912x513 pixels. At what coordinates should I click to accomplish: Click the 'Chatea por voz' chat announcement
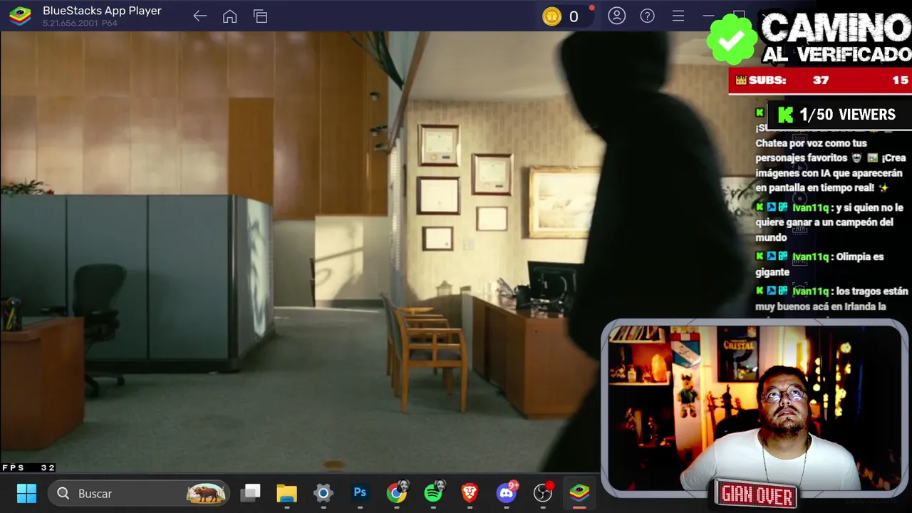click(x=830, y=165)
